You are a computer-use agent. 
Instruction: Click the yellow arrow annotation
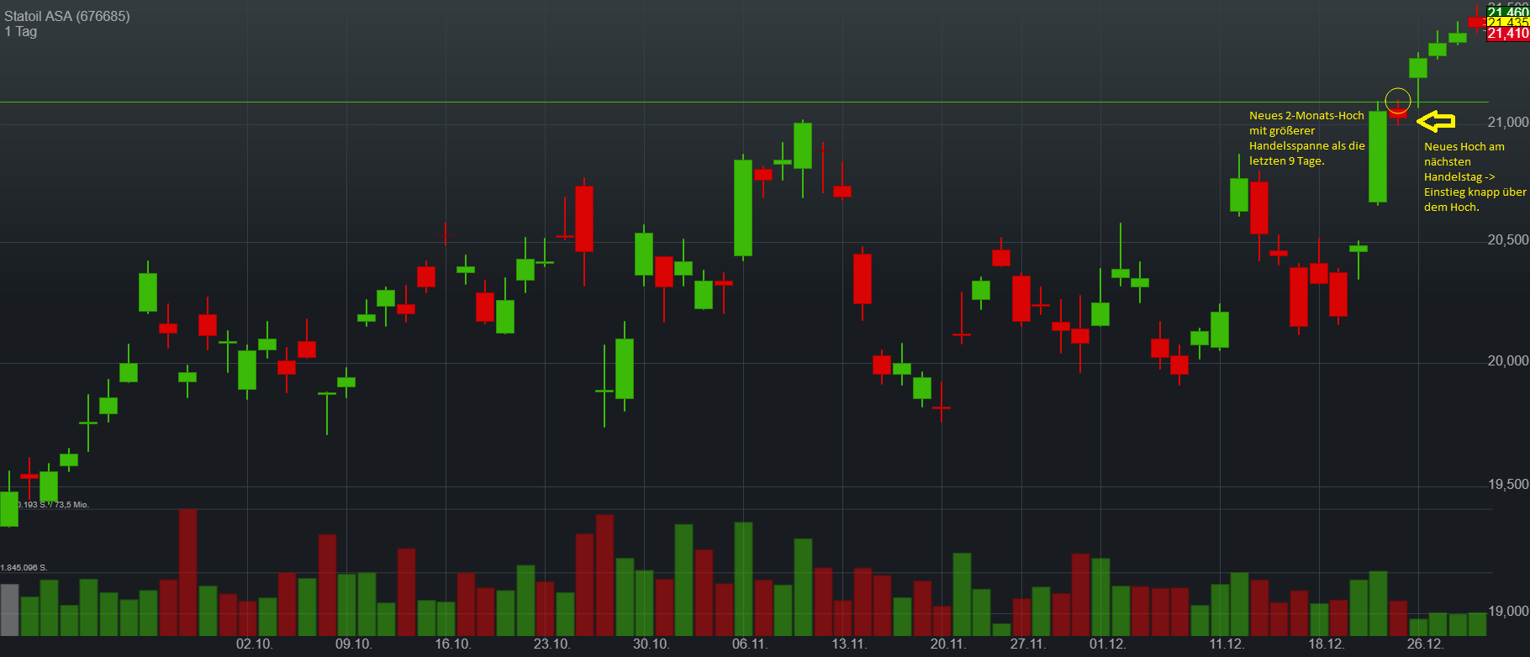point(1436,122)
